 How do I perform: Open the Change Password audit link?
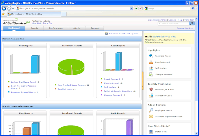tap(113, 95)
